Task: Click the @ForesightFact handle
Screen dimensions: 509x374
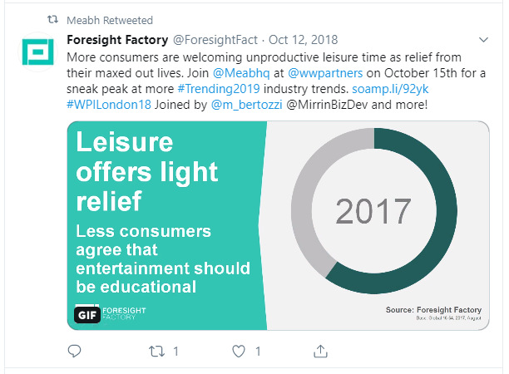Action: pos(210,40)
